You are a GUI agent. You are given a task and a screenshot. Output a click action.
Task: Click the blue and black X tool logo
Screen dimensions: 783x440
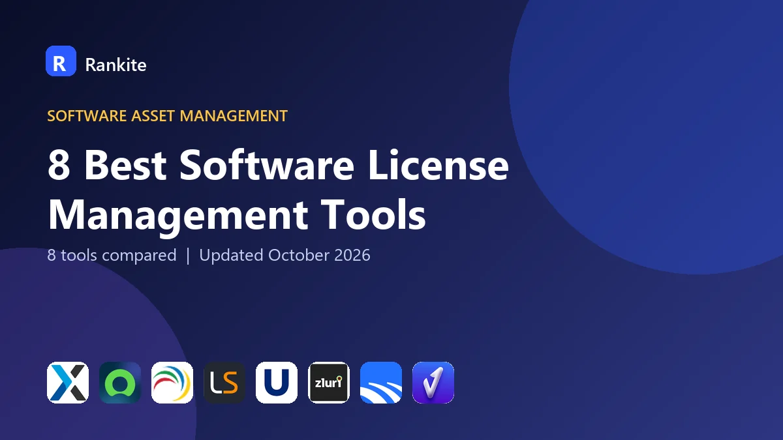(x=68, y=383)
